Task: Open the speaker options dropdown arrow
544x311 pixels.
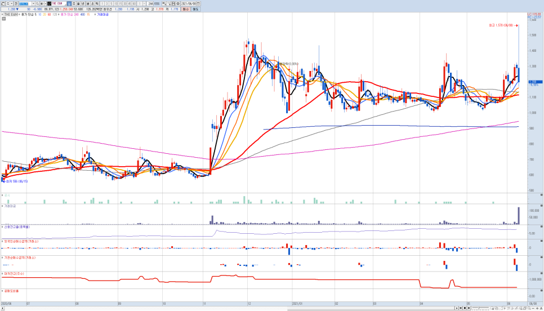Action: click(x=46, y=3)
